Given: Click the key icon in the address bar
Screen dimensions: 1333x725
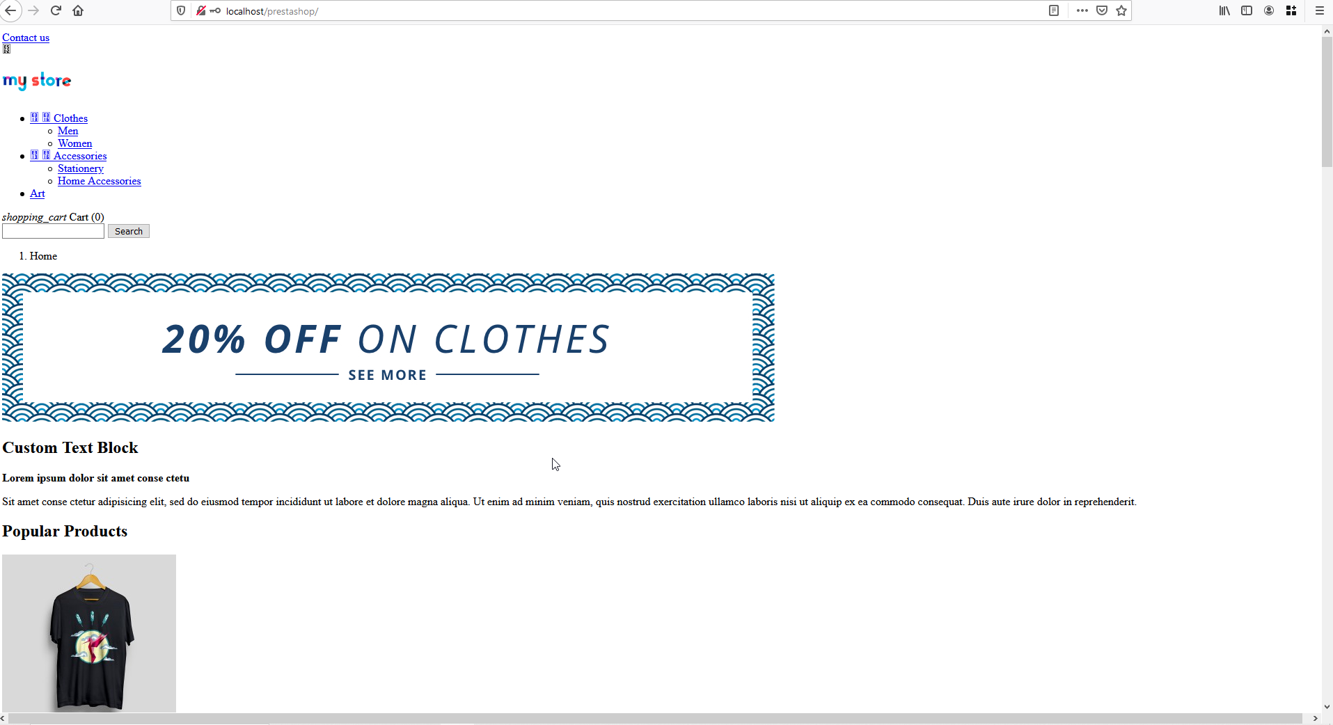Looking at the screenshot, I should (x=215, y=10).
